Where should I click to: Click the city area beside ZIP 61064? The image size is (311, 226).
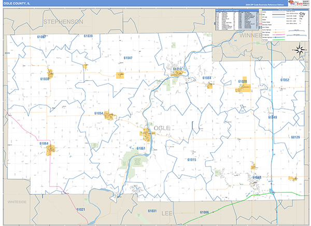pyautogui.click(x=51, y=150)
